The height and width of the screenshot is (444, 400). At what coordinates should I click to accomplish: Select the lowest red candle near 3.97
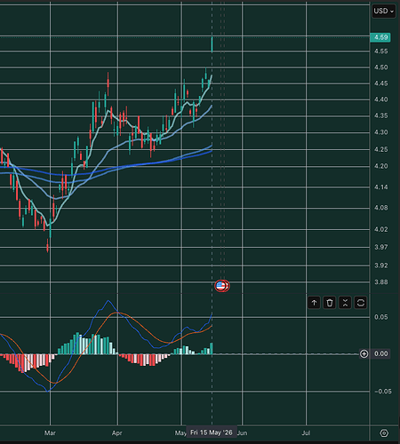pyautogui.click(x=47, y=245)
